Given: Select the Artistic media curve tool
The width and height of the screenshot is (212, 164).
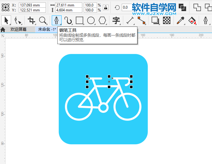Looking at the screenshot, I should [x=68, y=20].
